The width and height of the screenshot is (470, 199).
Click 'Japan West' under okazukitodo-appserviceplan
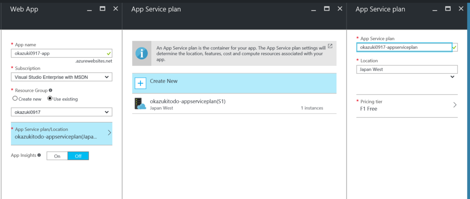point(161,108)
